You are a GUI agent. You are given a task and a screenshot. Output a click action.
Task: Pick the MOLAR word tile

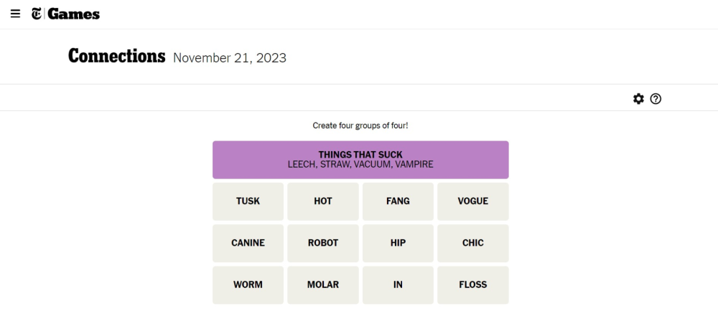323,284
